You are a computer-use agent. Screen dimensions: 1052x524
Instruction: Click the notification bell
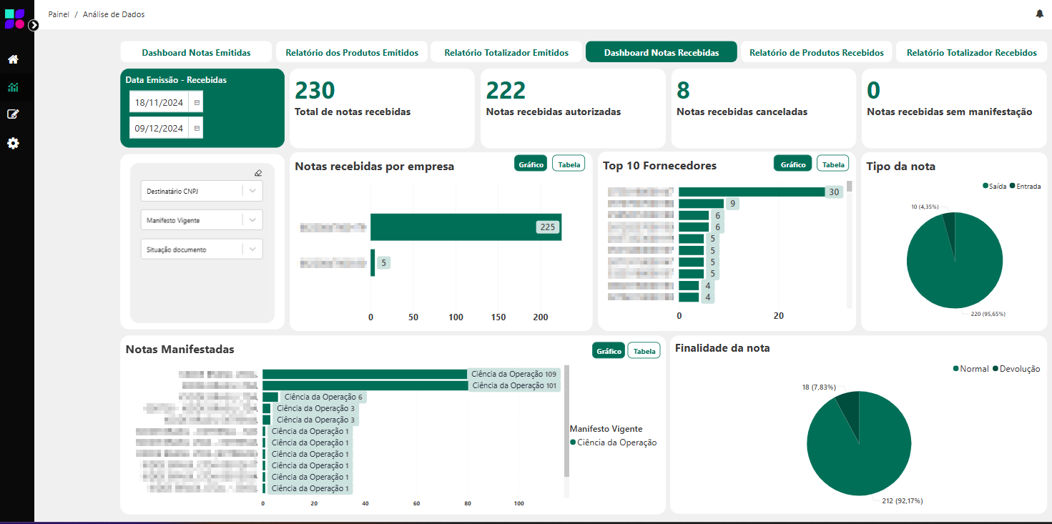coord(1040,14)
